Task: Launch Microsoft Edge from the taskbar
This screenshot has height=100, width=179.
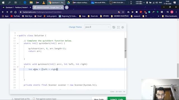Action: pyautogui.click(x=25, y=2)
